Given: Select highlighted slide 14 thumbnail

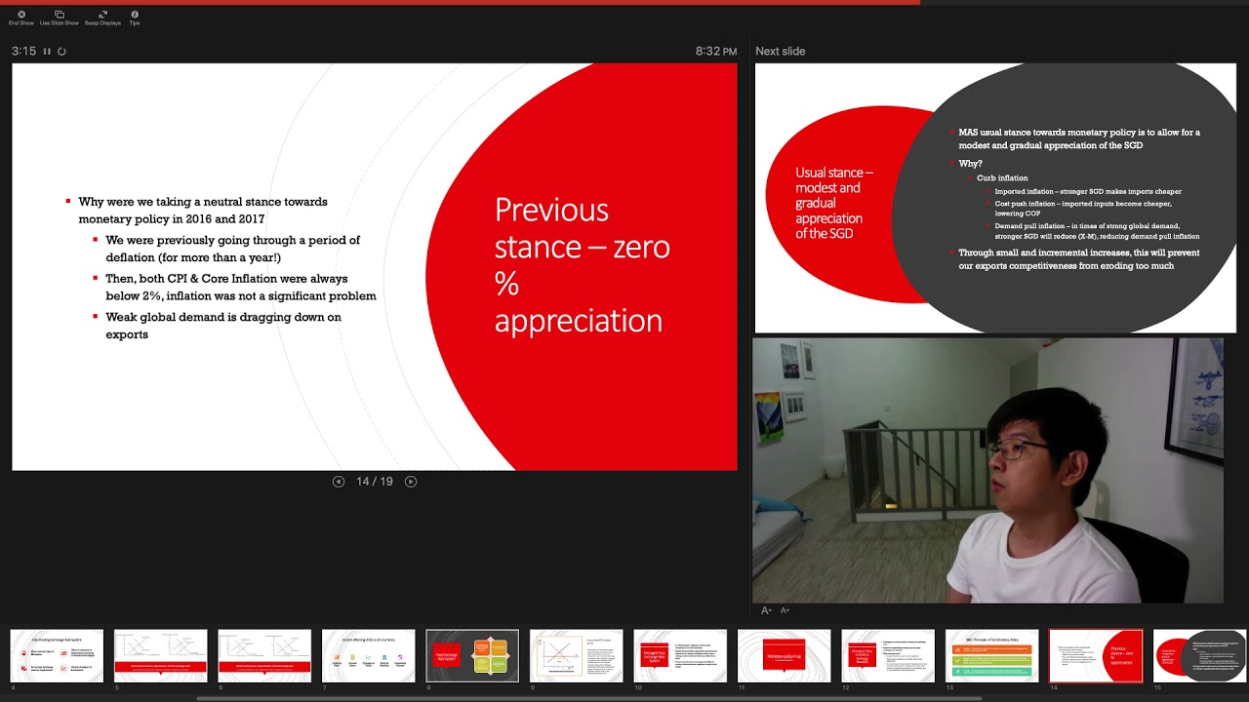Looking at the screenshot, I should click(x=1096, y=655).
